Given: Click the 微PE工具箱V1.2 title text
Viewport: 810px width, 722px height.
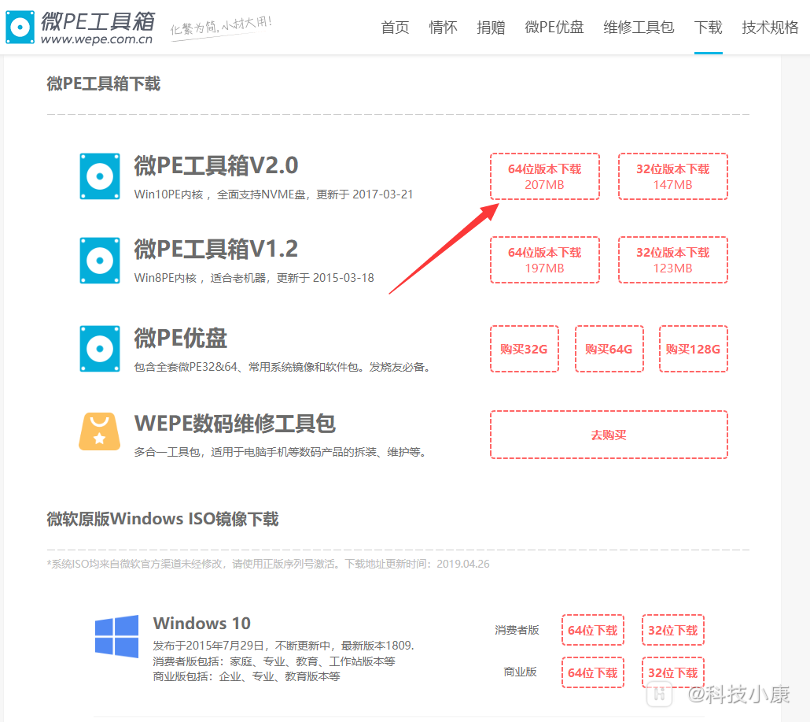Looking at the screenshot, I should tap(216, 250).
